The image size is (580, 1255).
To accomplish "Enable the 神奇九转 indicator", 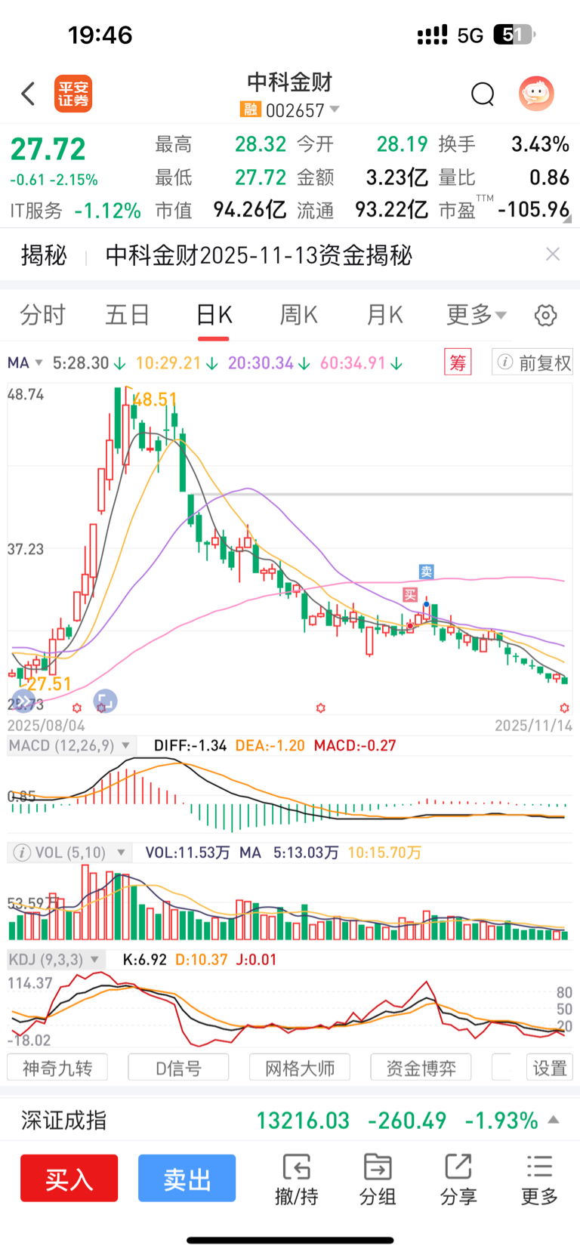I will click(57, 1068).
